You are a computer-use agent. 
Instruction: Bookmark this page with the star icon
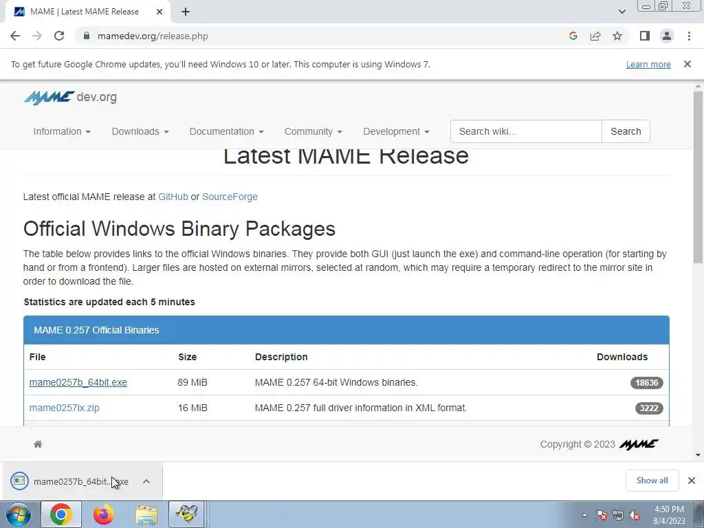tap(617, 36)
